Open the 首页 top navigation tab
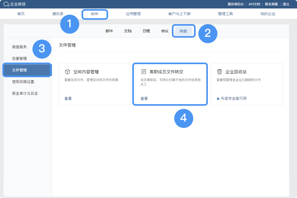The width and height of the screenshot is (297, 198). (21, 14)
